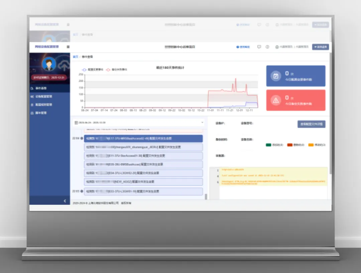The height and width of the screenshot is (273, 361).
Task: Click the 22:03 timeline dot marker
Action: pyautogui.click(x=82, y=191)
